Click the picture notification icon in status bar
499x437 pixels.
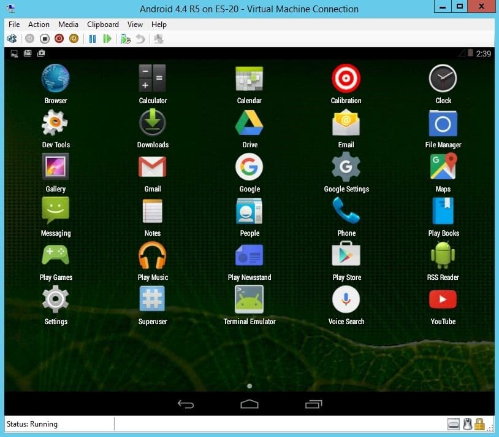[x=14, y=53]
